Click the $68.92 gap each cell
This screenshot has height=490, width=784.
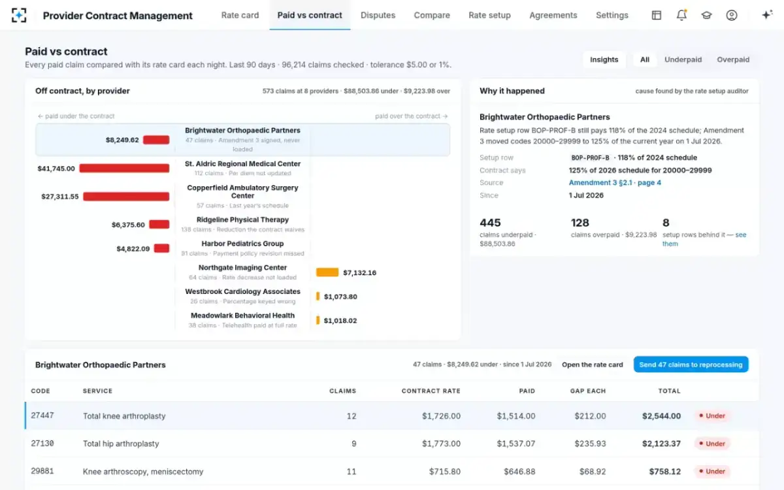click(591, 472)
